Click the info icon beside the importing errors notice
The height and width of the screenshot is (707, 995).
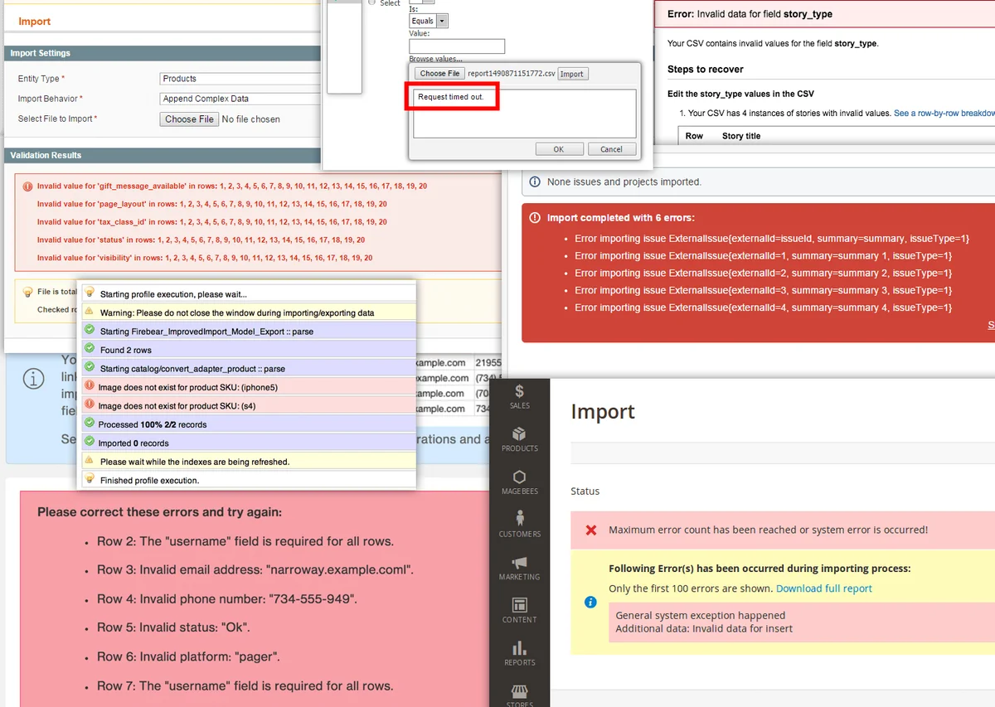(x=590, y=603)
